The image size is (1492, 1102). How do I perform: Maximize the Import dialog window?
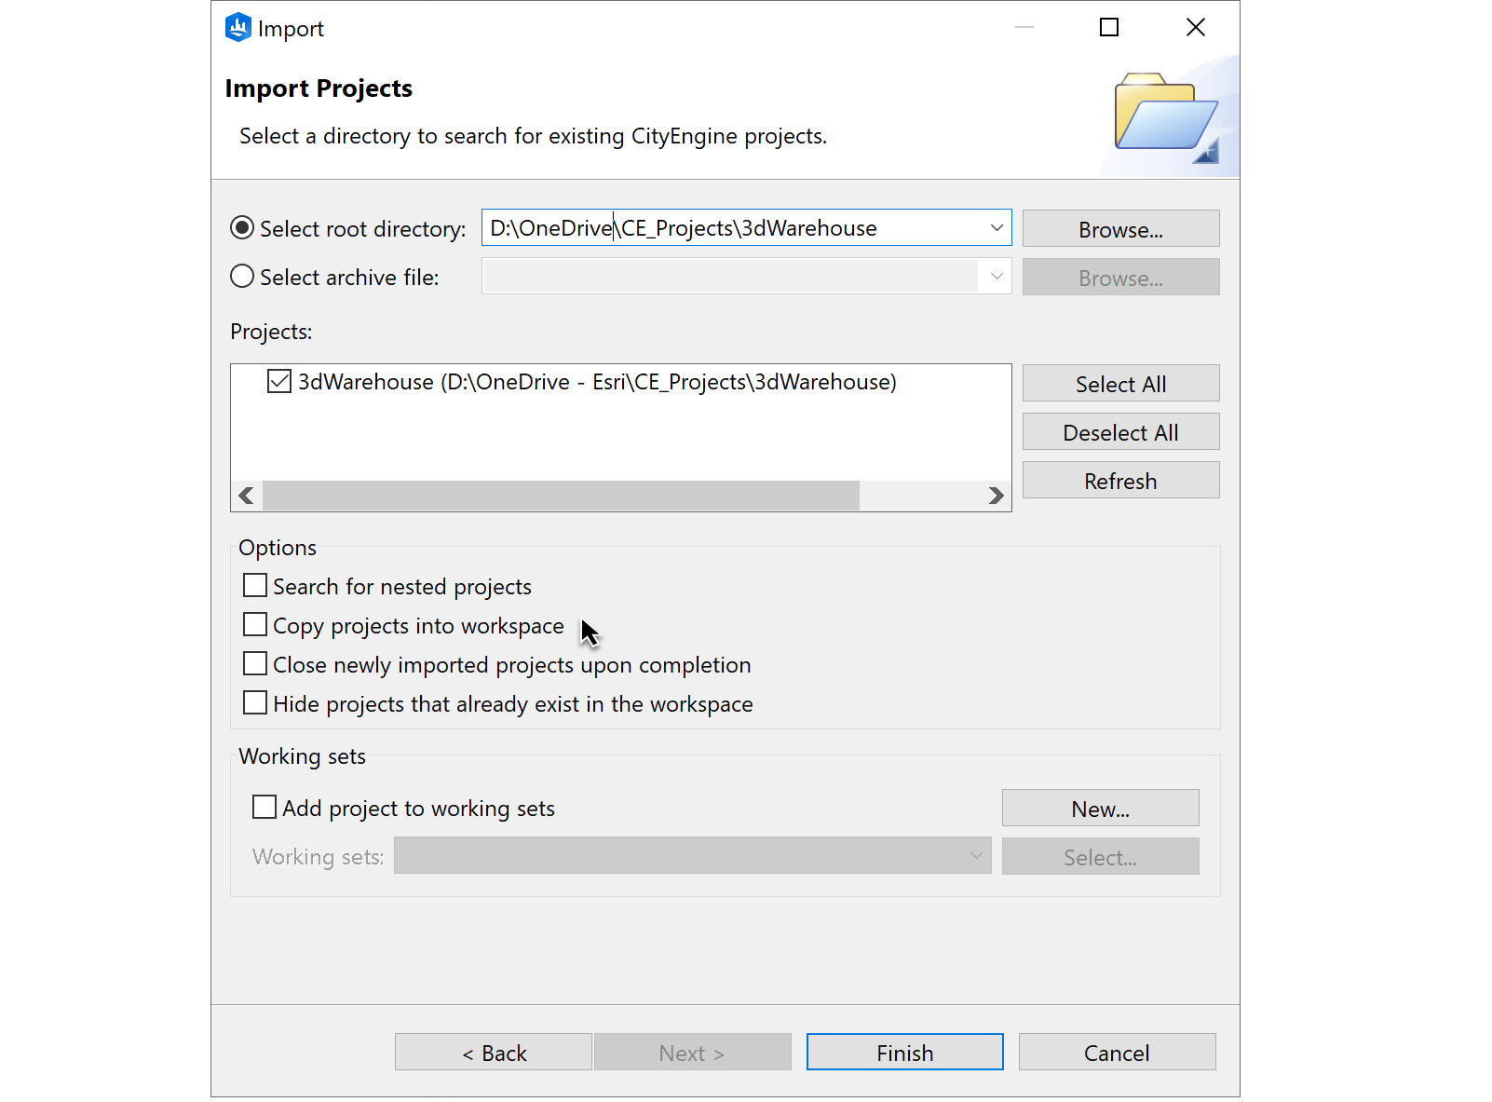coord(1108,28)
